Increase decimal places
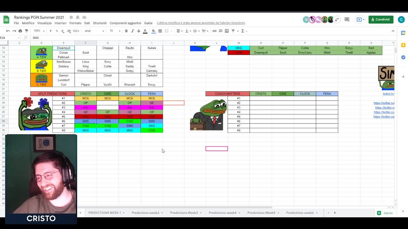 pos(69,31)
